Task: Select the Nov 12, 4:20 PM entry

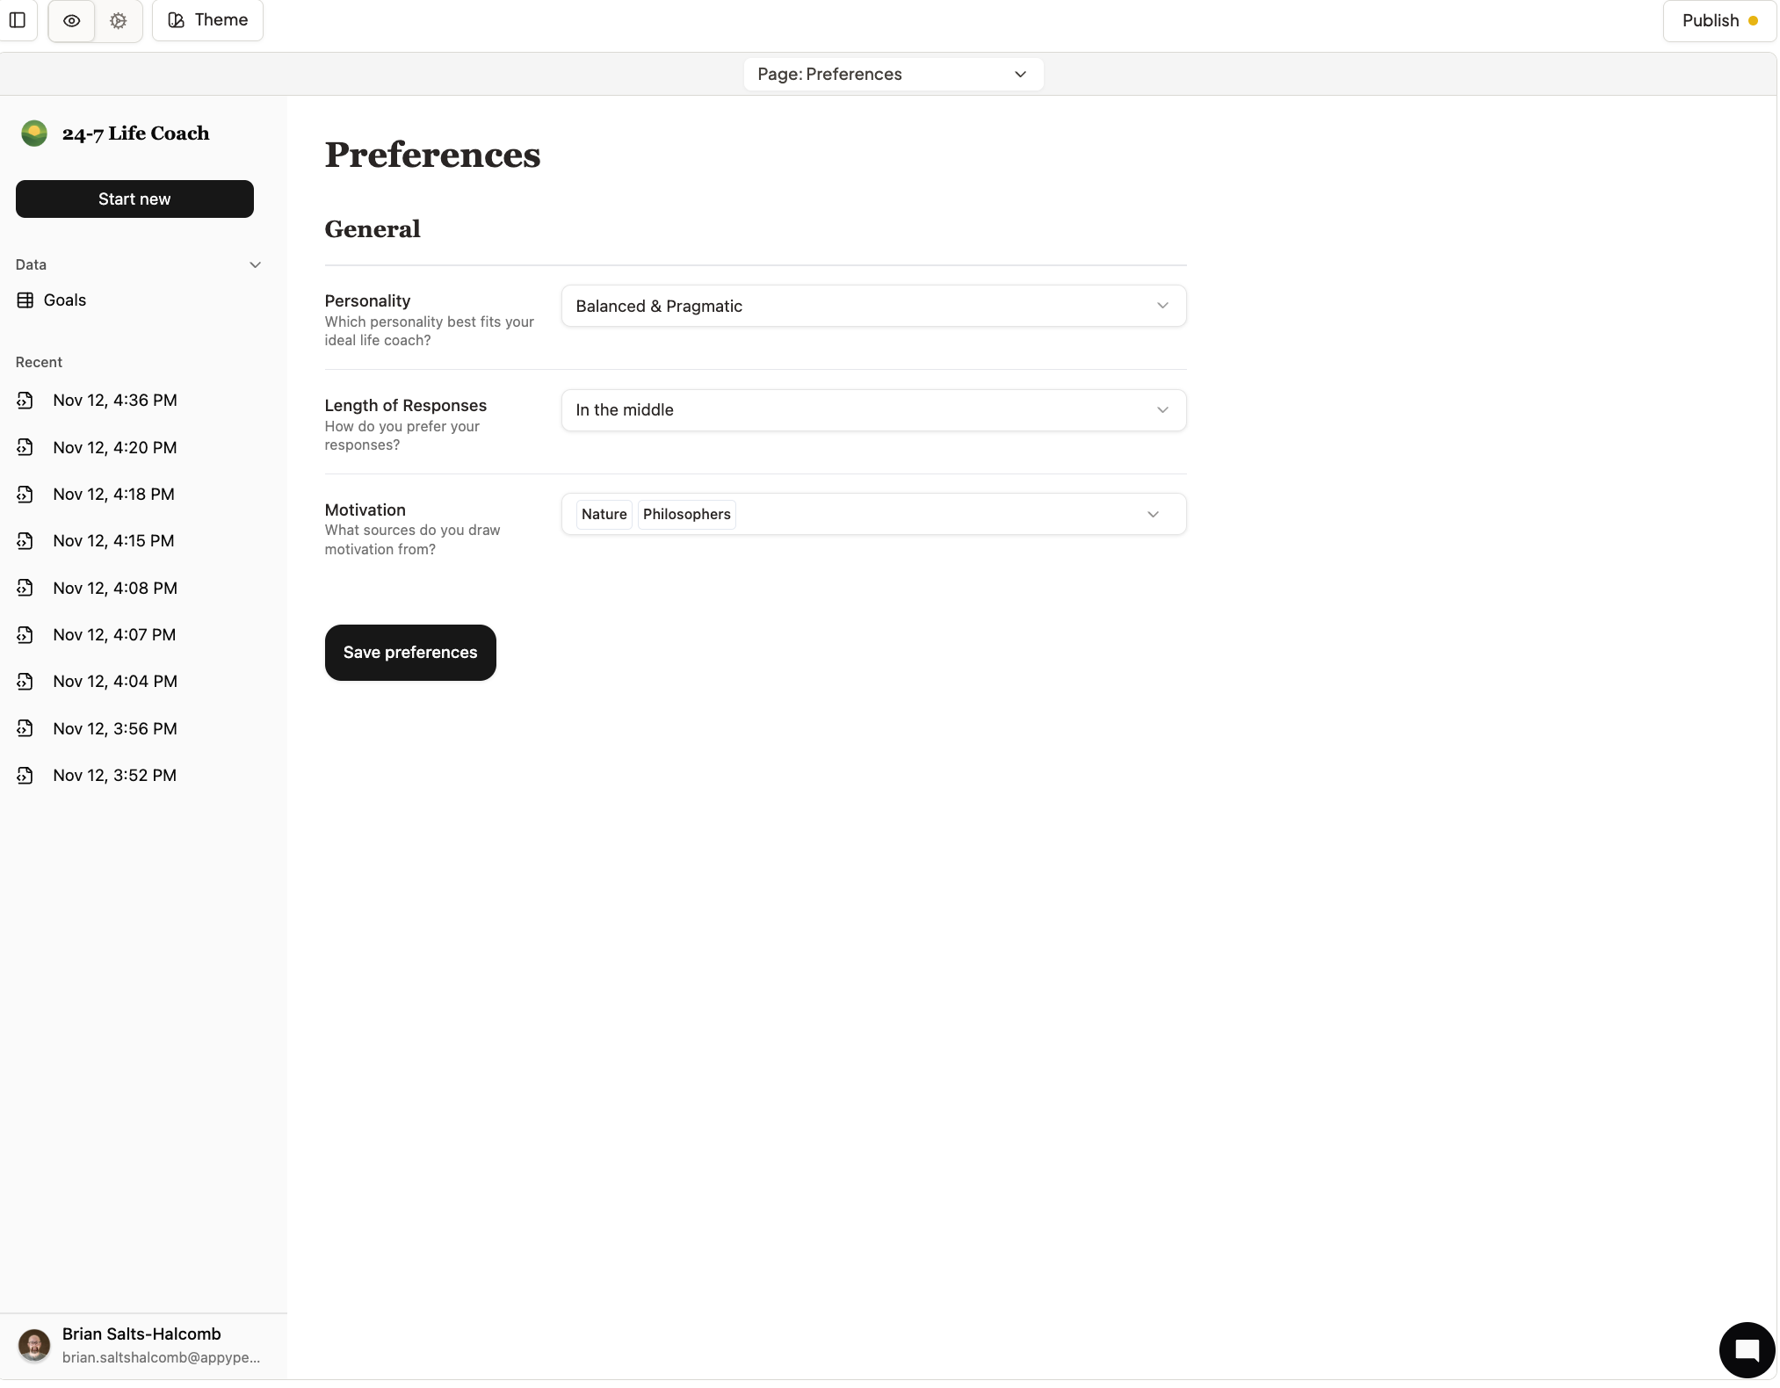Action: [x=114, y=448]
